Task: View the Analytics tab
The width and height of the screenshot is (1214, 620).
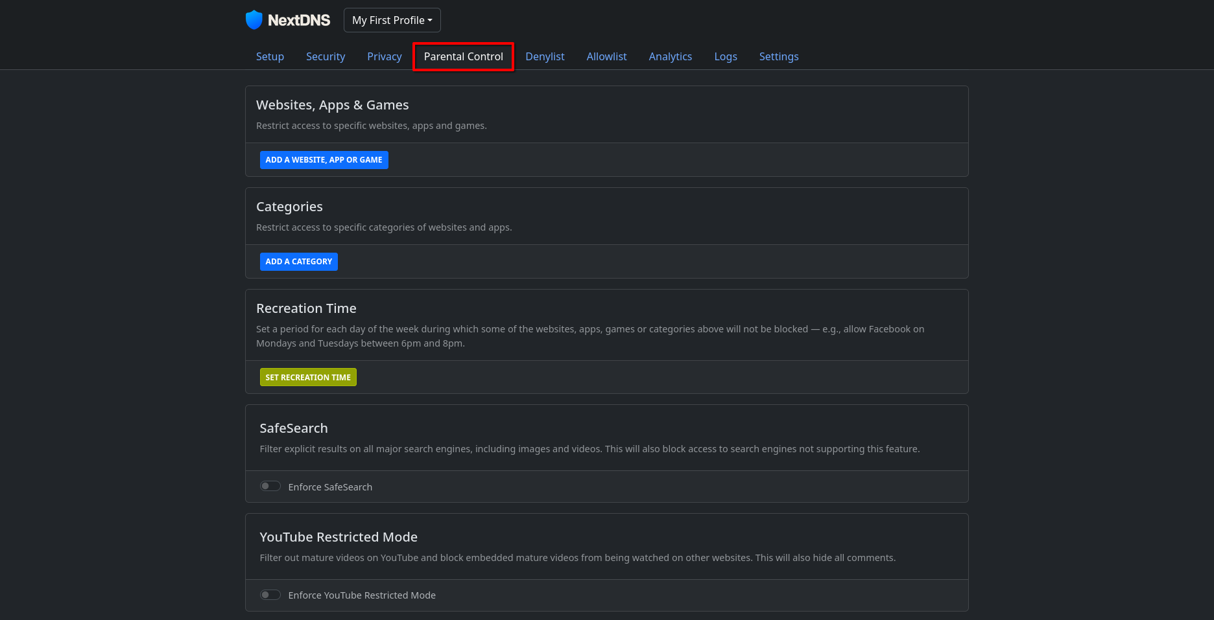Action: pos(671,56)
